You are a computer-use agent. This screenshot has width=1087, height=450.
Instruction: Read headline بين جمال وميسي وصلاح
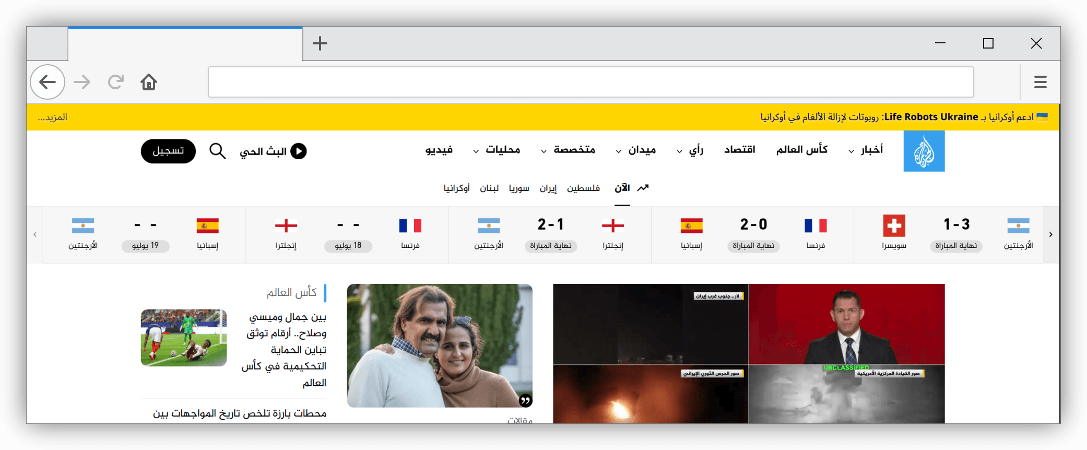285,350
